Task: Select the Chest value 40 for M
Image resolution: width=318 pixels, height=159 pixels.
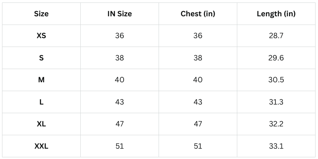Action: (x=198, y=80)
